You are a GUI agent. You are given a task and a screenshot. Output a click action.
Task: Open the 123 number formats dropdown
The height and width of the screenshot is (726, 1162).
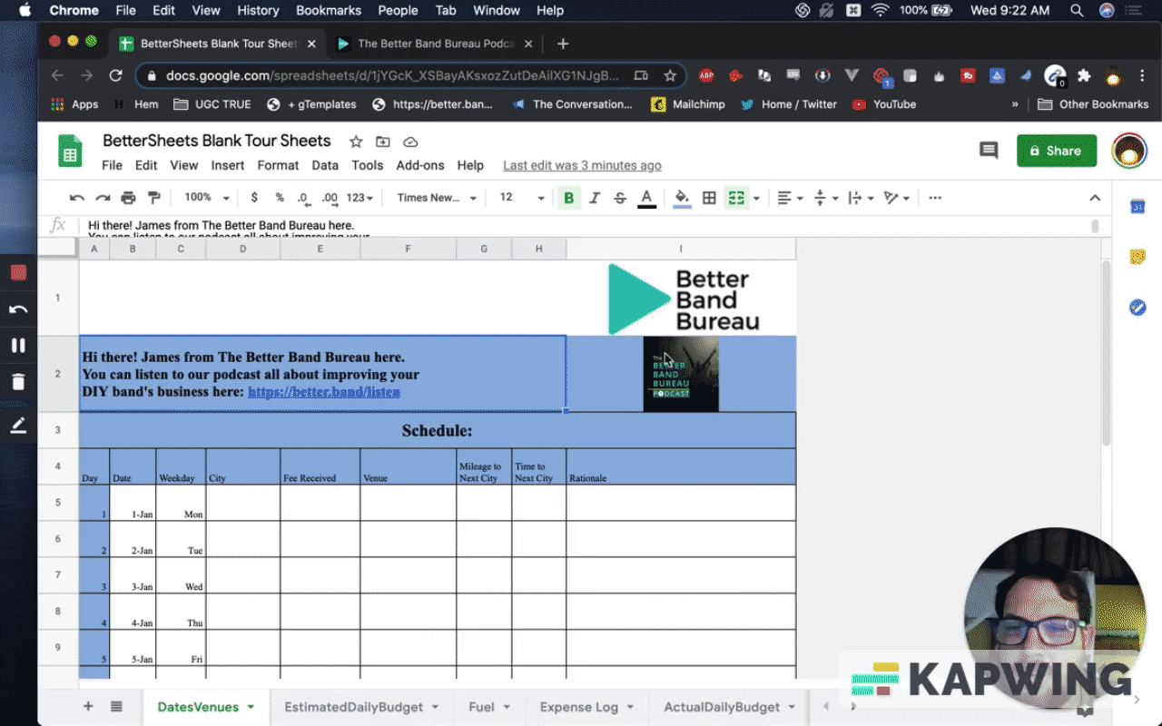360,198
